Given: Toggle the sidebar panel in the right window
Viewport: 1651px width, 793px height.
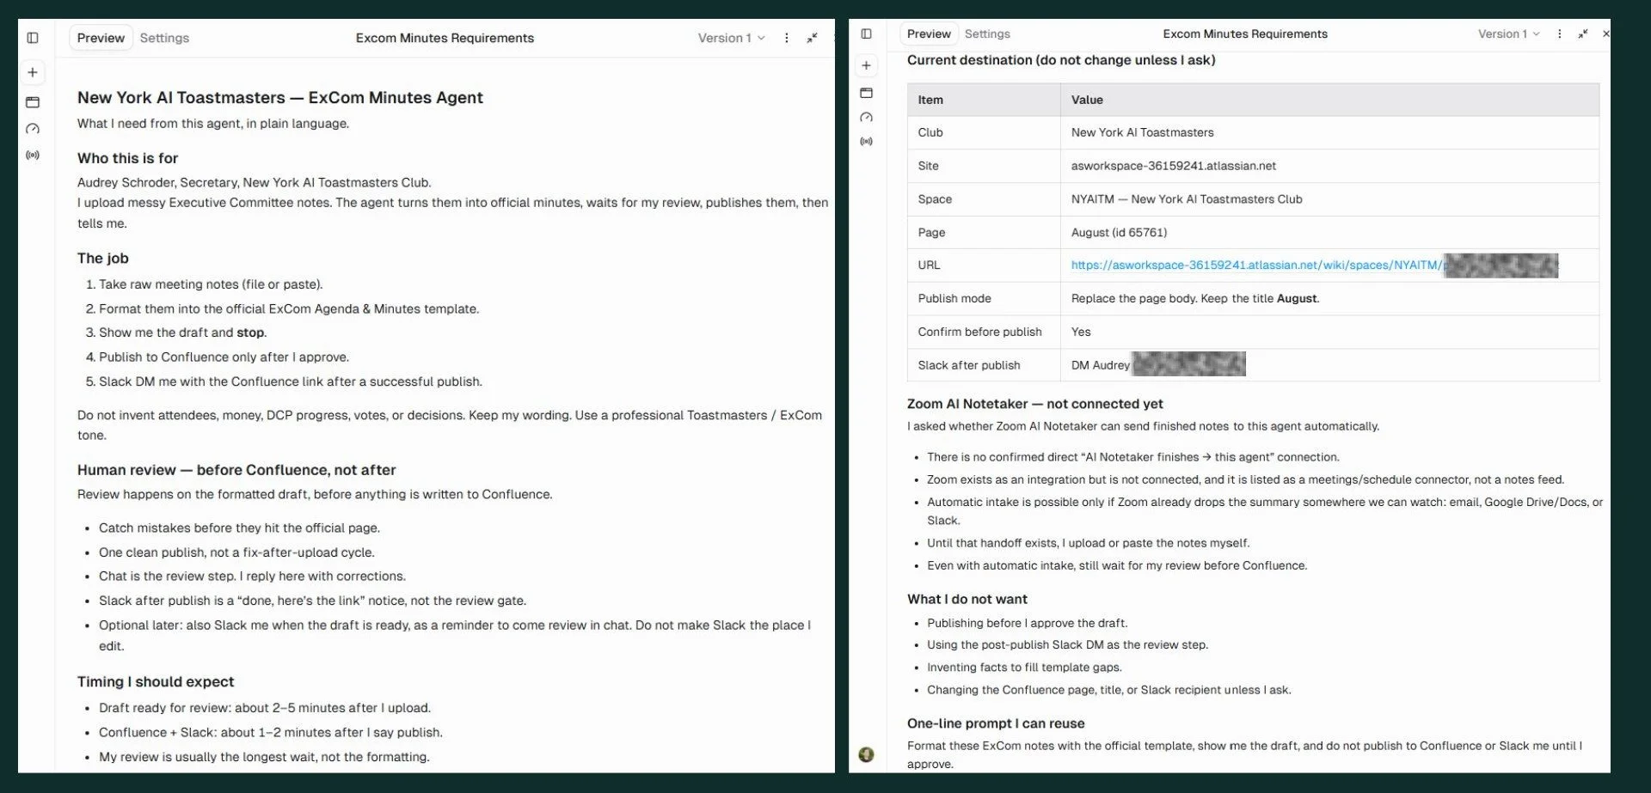Looking at the screenshot, I should pos(866,34).
